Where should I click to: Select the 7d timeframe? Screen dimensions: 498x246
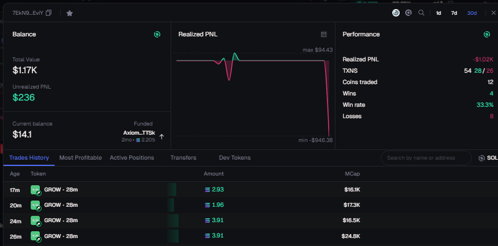(x=454, y=13)
